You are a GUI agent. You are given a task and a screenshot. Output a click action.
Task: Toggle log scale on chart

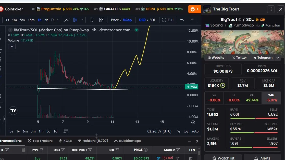186,131
